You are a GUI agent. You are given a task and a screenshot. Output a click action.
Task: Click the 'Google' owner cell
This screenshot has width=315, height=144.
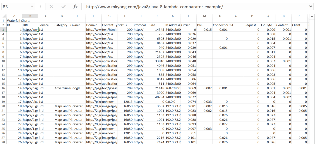tap(78, 88)
